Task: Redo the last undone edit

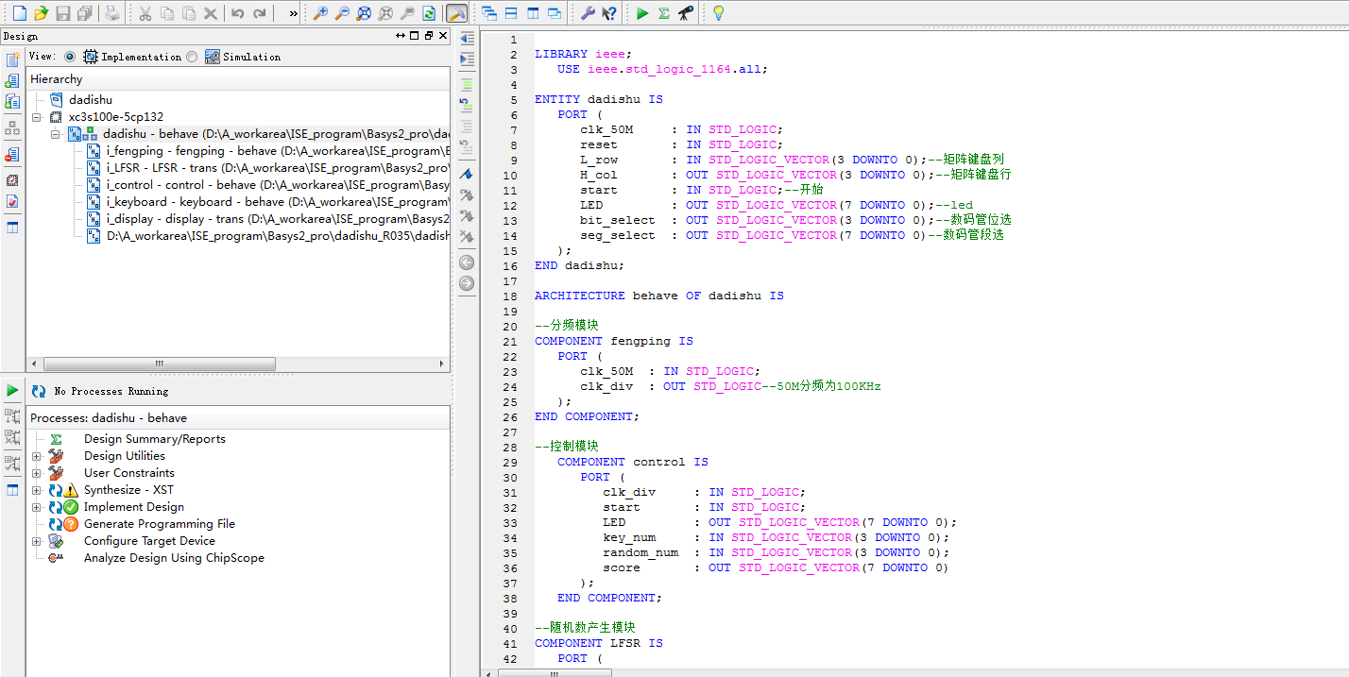Action: pyautogui.click(x=259, y=13)
